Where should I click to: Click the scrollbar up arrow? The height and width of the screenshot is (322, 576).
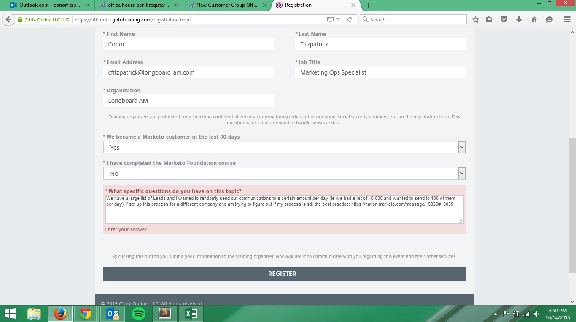click(572, 32)
